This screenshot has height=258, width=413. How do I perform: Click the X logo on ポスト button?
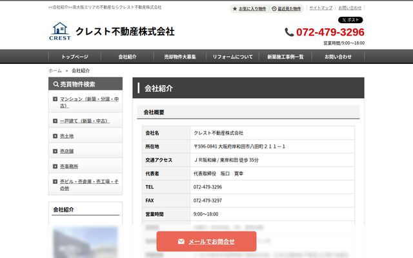click(x=344, y=20)
